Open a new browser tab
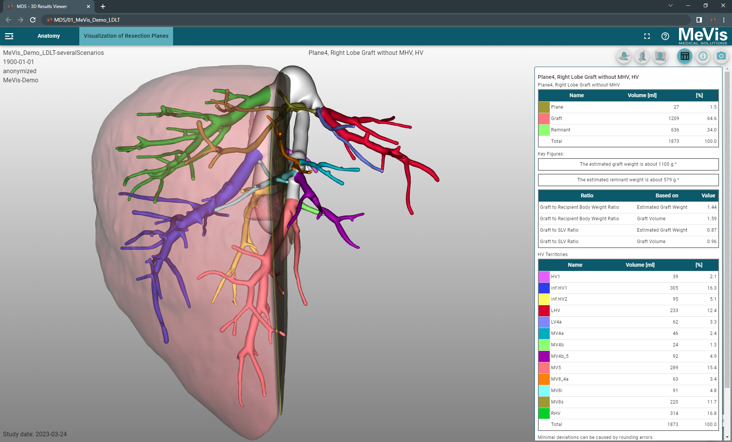 pos(103,6)
